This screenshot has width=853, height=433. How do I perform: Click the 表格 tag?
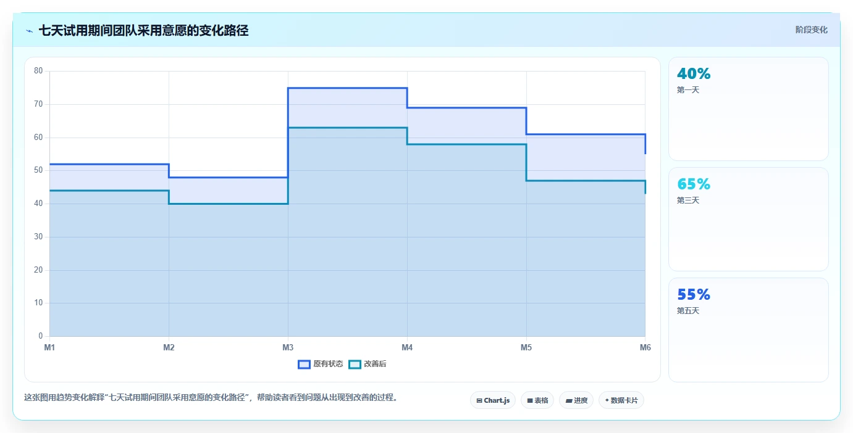coord(537,400)
